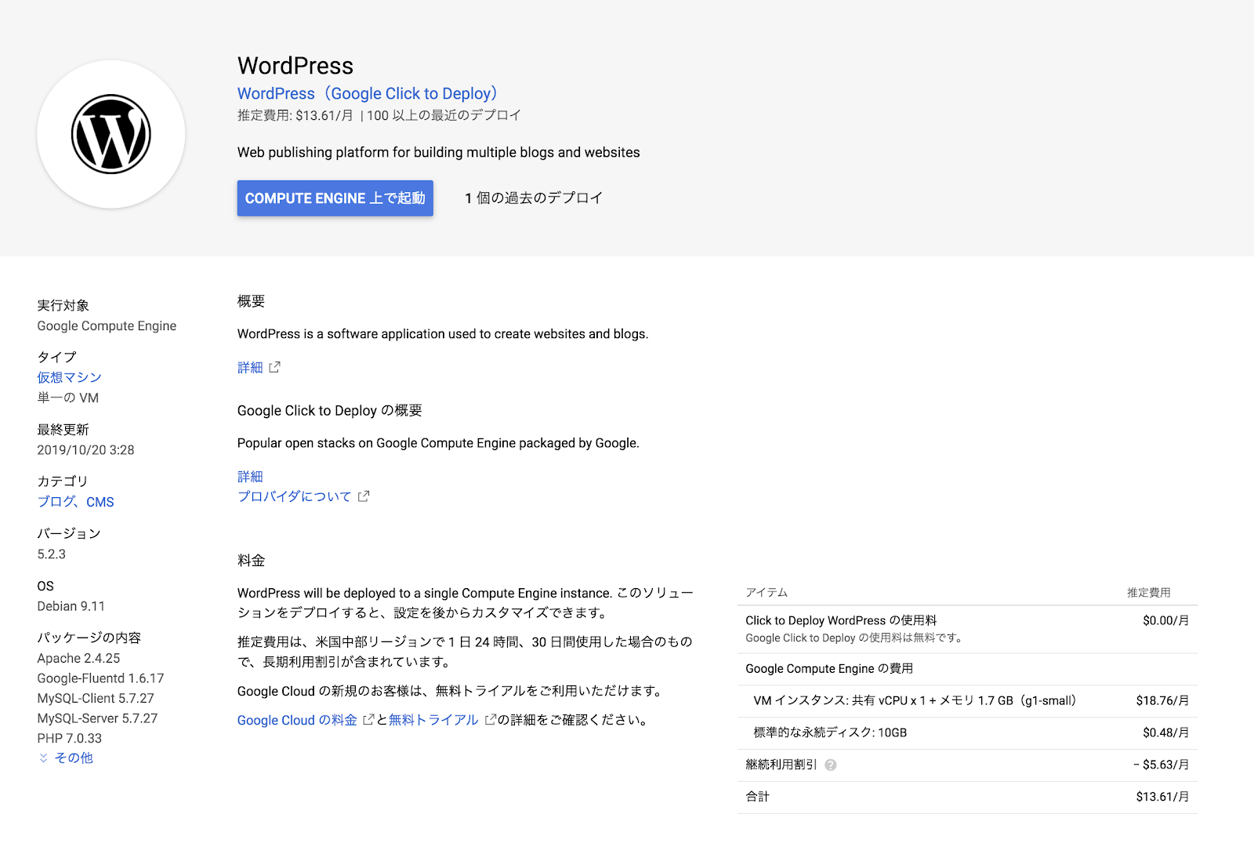The width and height of the screenshot is (1254, 843).
Task: Select the last-updated date 2019/10/20 3:28
Action: [x=85, y=450]
